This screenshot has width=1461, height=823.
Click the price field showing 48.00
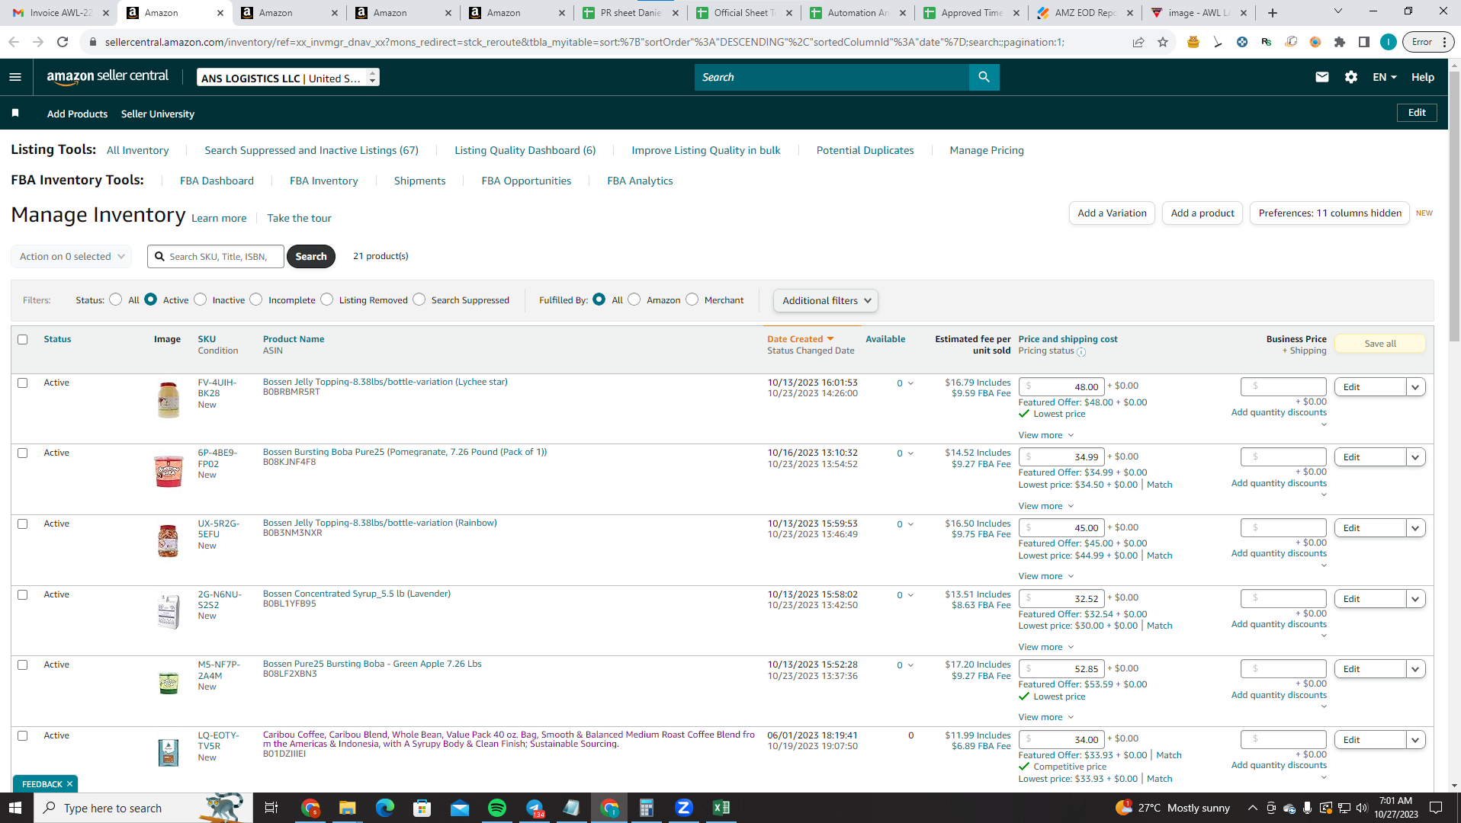point(1061,387)
